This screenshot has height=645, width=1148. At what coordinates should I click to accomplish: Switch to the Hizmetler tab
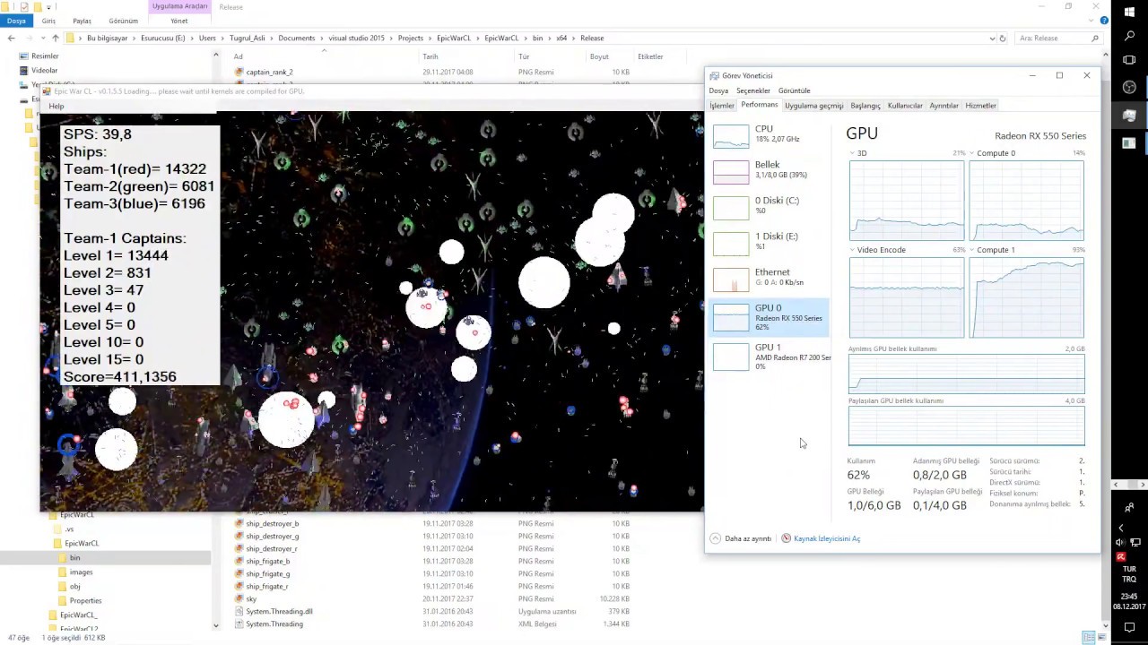coord(980,106)
